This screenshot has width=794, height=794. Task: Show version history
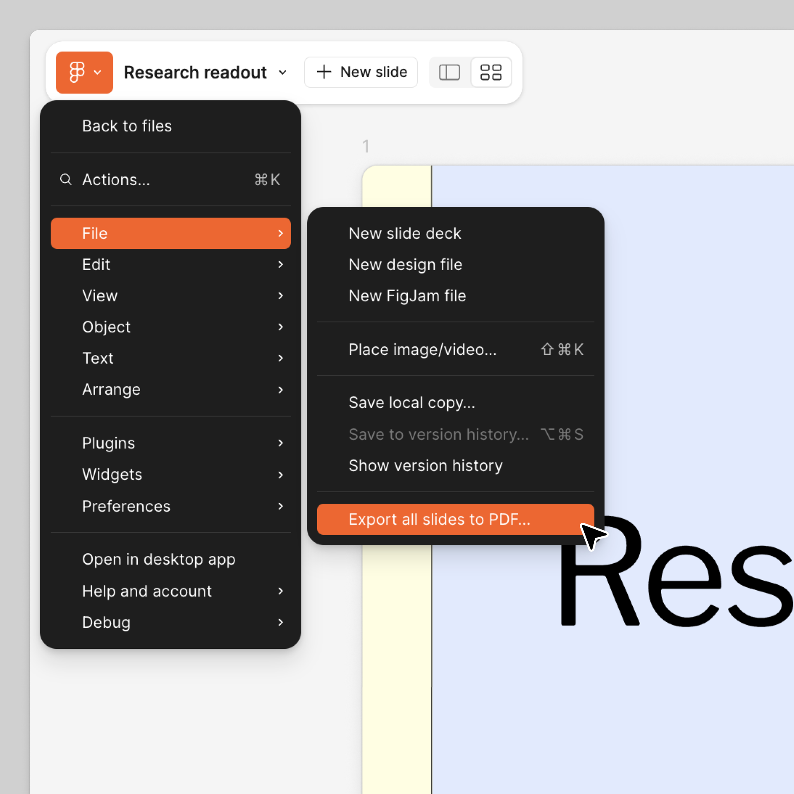coord(426,465)
